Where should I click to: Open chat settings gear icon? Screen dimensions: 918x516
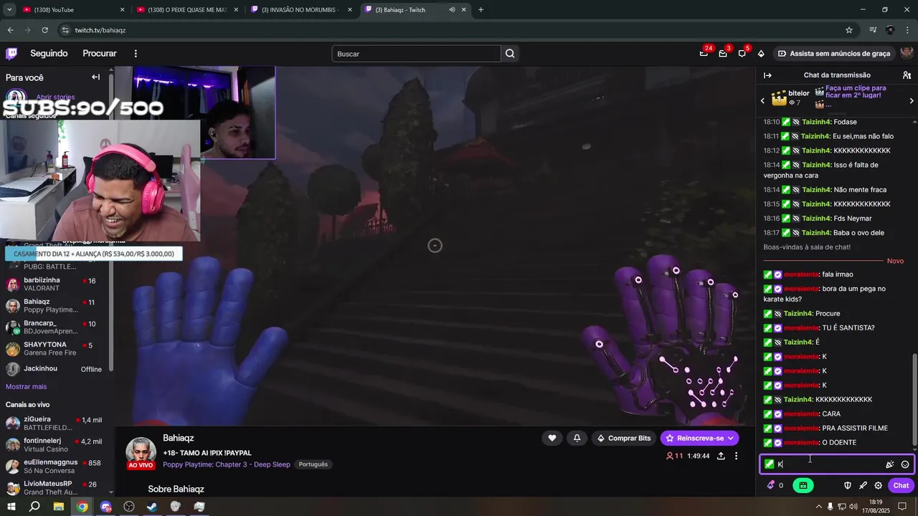click(878, 485)
